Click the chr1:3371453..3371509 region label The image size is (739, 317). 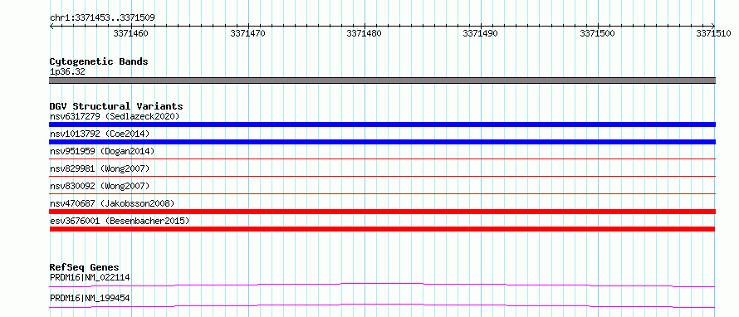[x=102, y=18]
